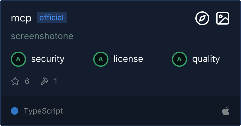Click the quality grade A badge
241x126 pixels.
pos(179,59)
